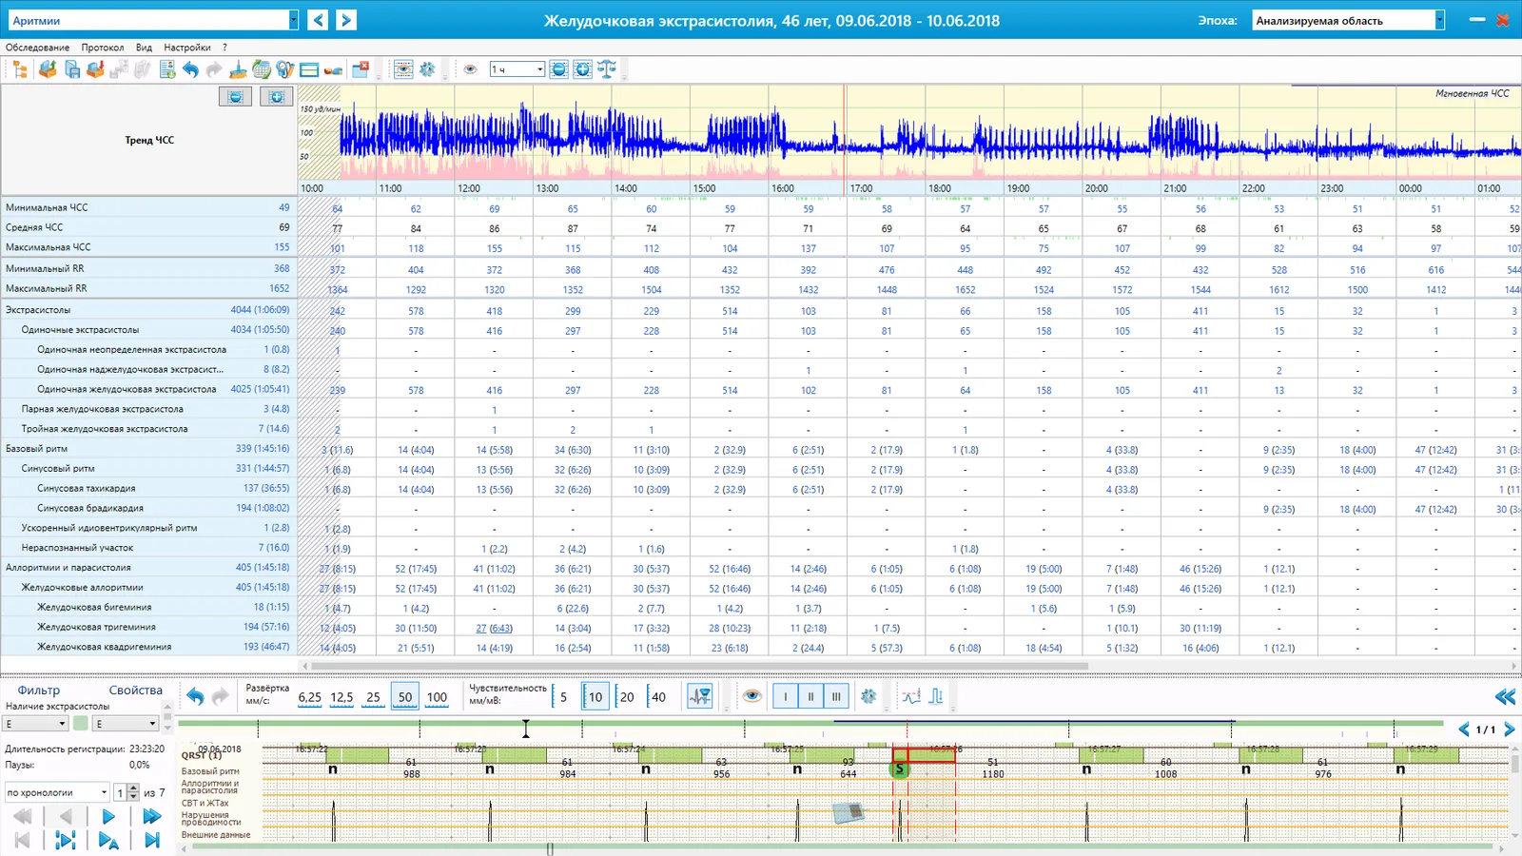Toggle ECG lead III button
1522x856 pixels.
coord(836,696)
